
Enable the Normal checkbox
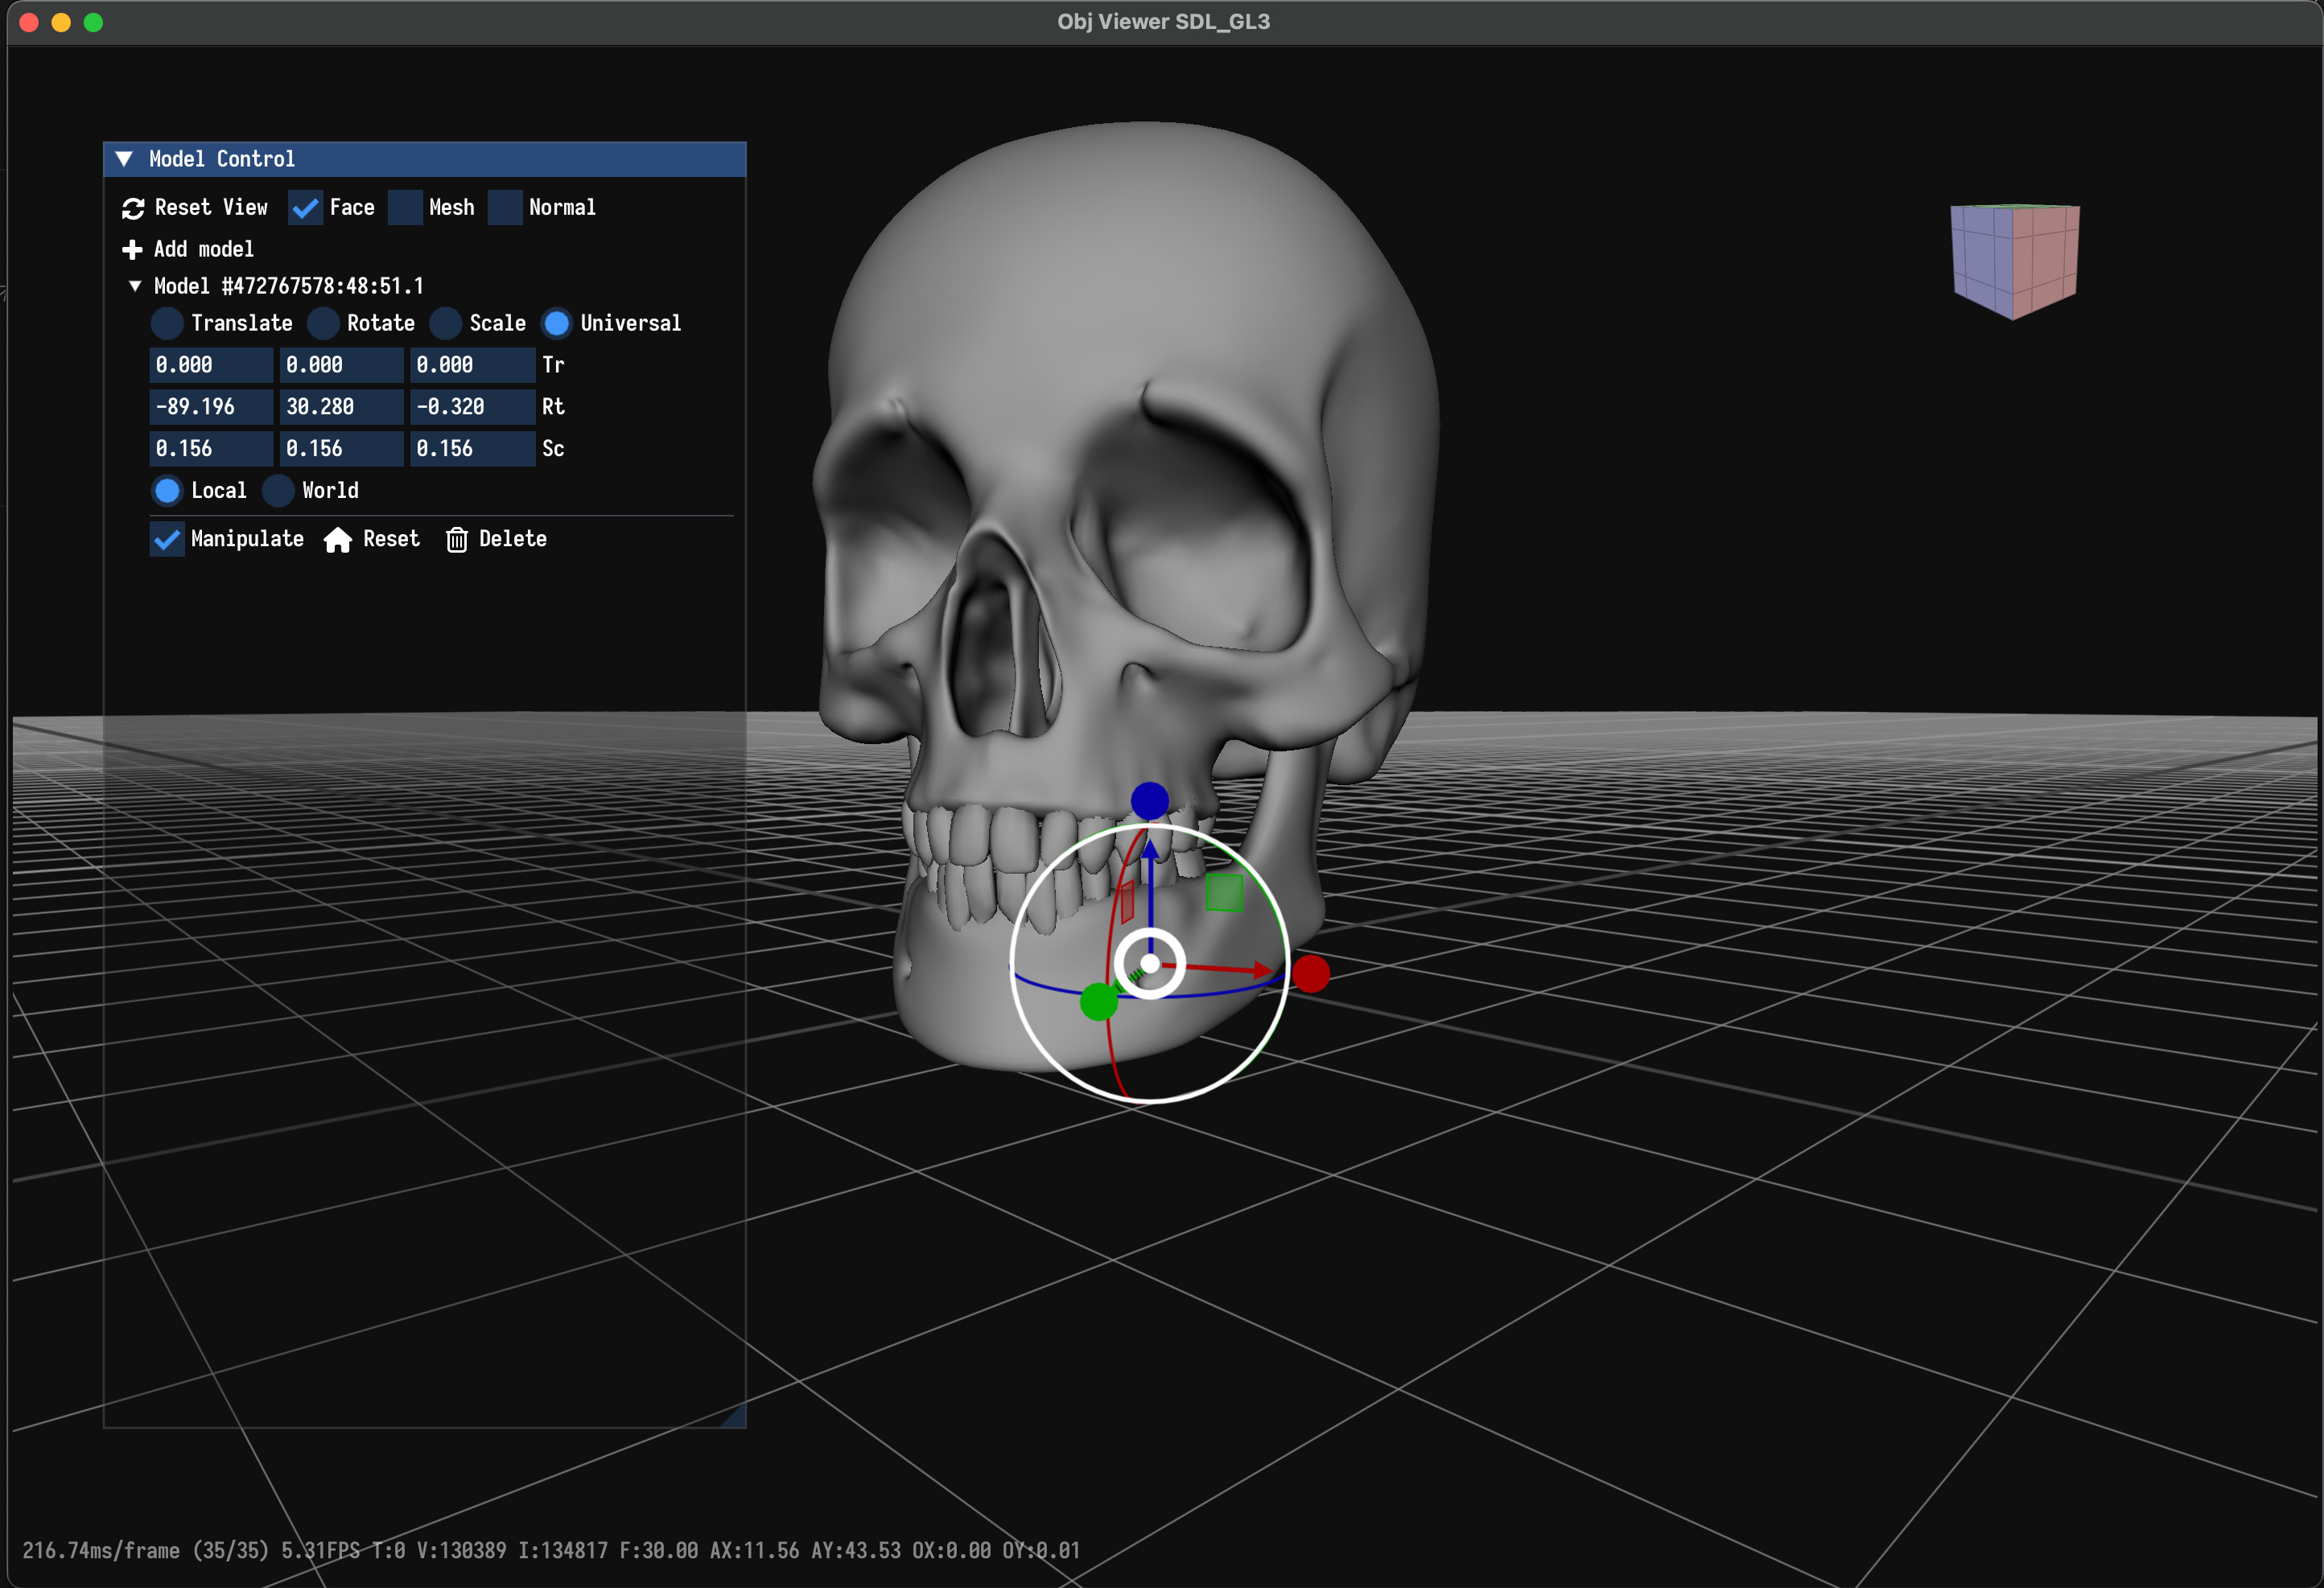[505, 208]
